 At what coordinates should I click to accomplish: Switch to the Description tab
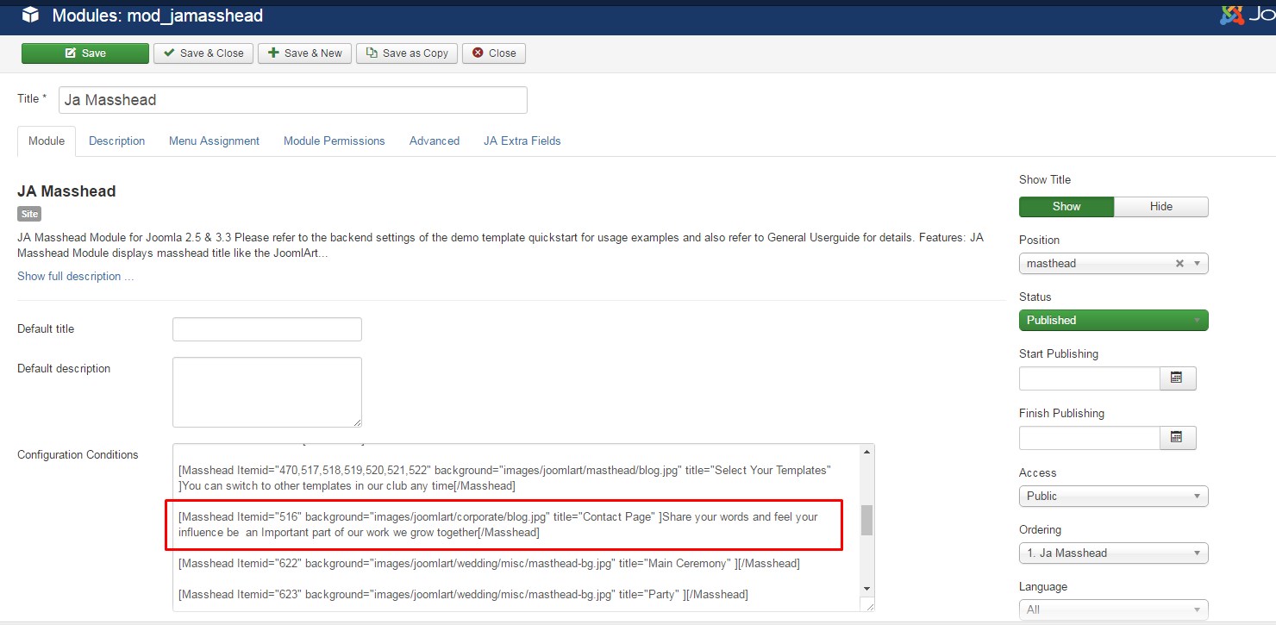point(117,141)
